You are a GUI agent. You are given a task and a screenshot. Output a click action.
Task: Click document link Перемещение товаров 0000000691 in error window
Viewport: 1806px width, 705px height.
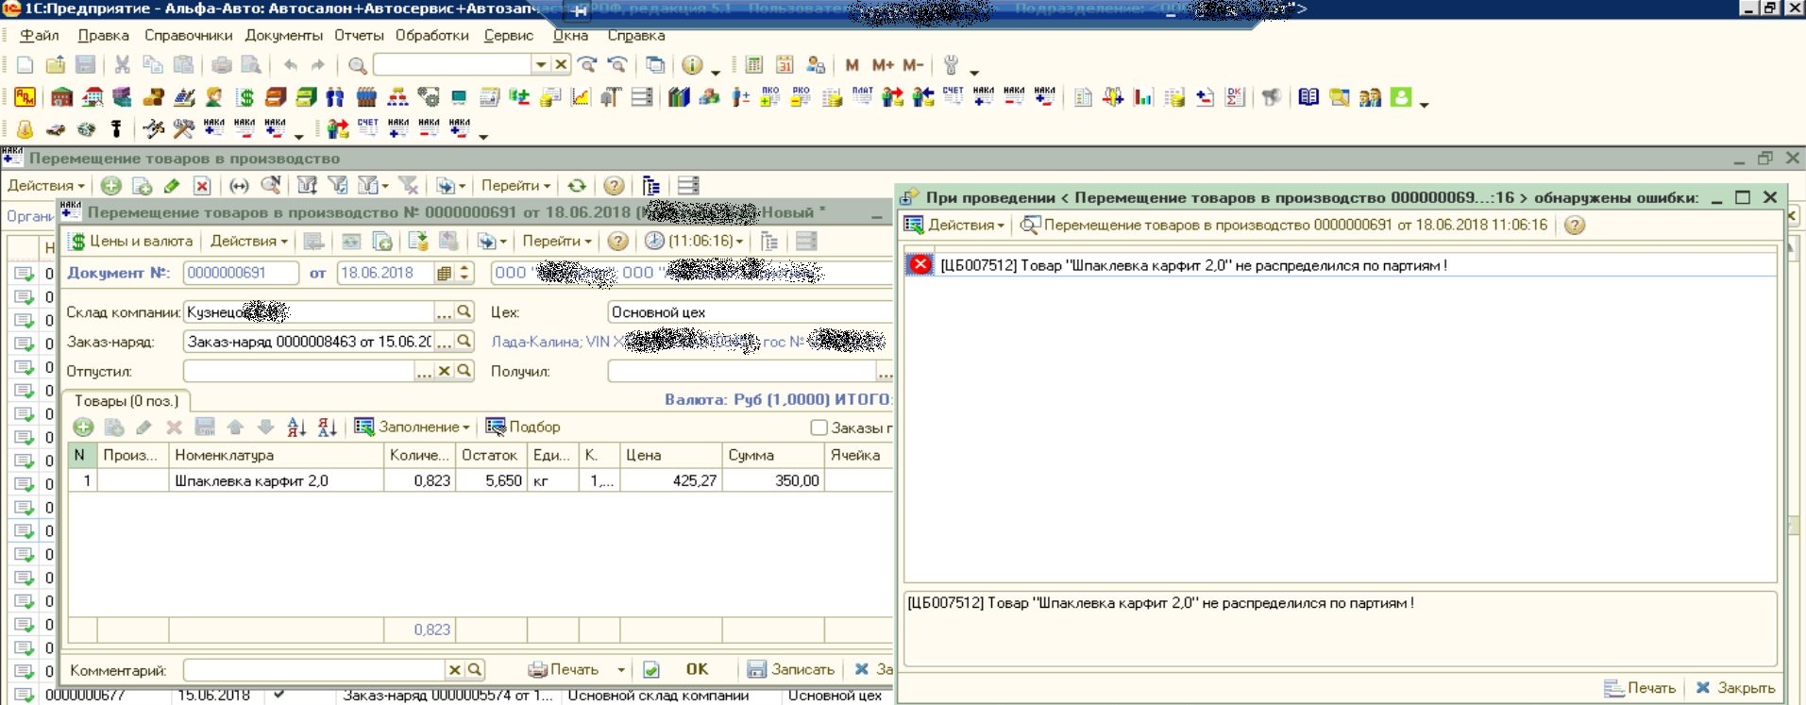point(1285,225)
